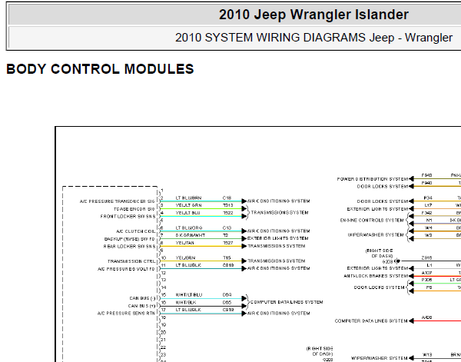Click circuit code "W4"

(x=429, y=228)
